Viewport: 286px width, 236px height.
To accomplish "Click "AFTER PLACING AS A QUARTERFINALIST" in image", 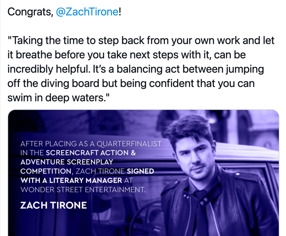I will tap(91, 144).
